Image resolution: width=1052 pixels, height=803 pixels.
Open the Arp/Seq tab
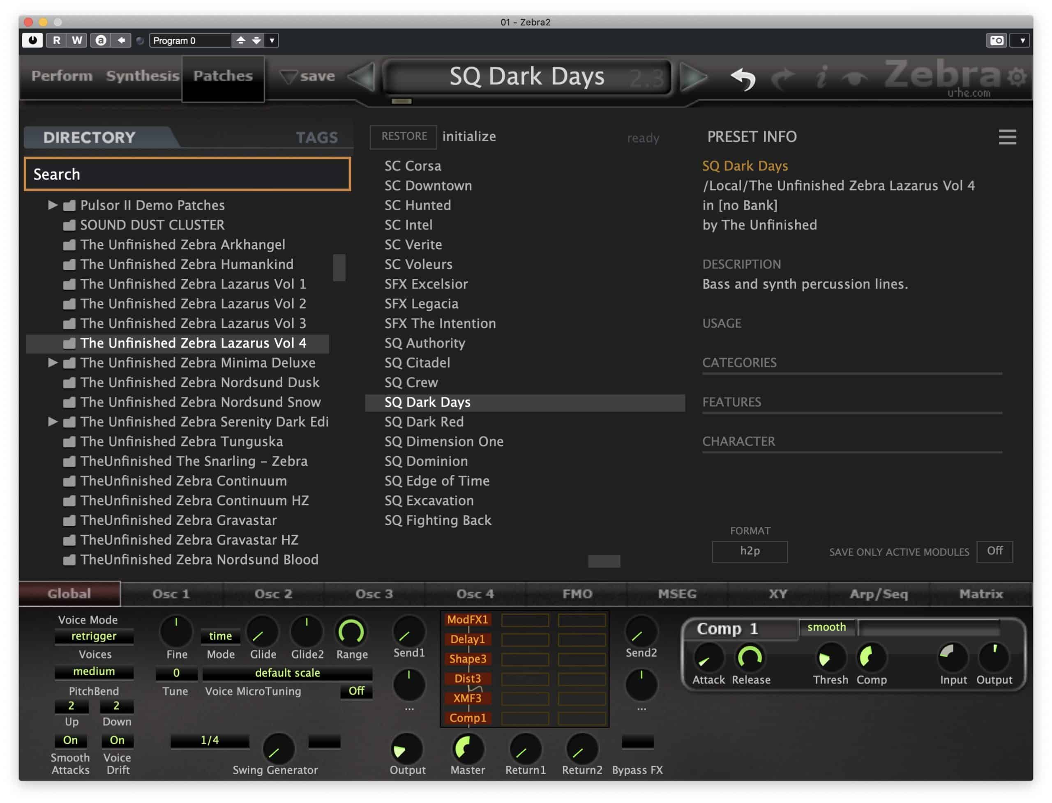879,594
